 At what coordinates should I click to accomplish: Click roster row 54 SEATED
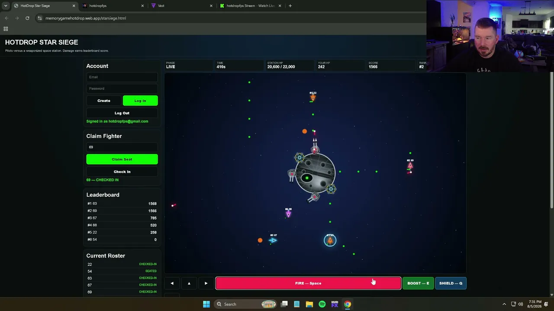[x=122, y=271]
